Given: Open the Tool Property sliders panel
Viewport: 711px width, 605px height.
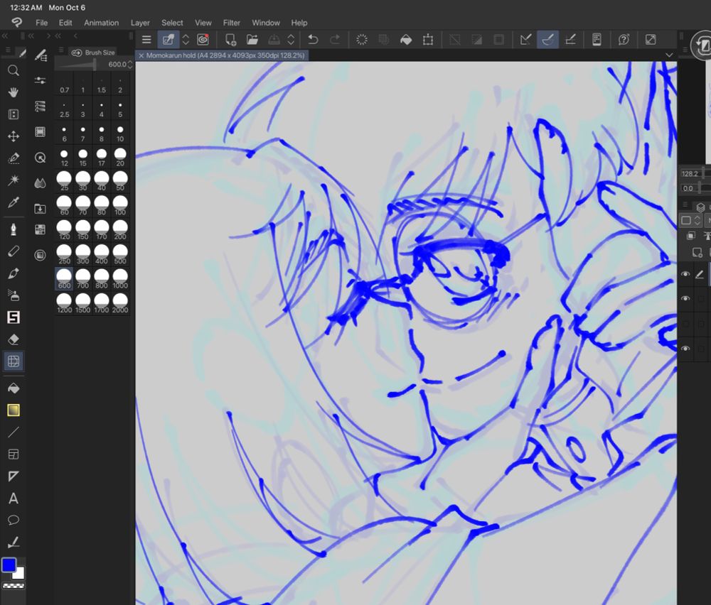Looking at the screenshot, I should click(41, 81).
